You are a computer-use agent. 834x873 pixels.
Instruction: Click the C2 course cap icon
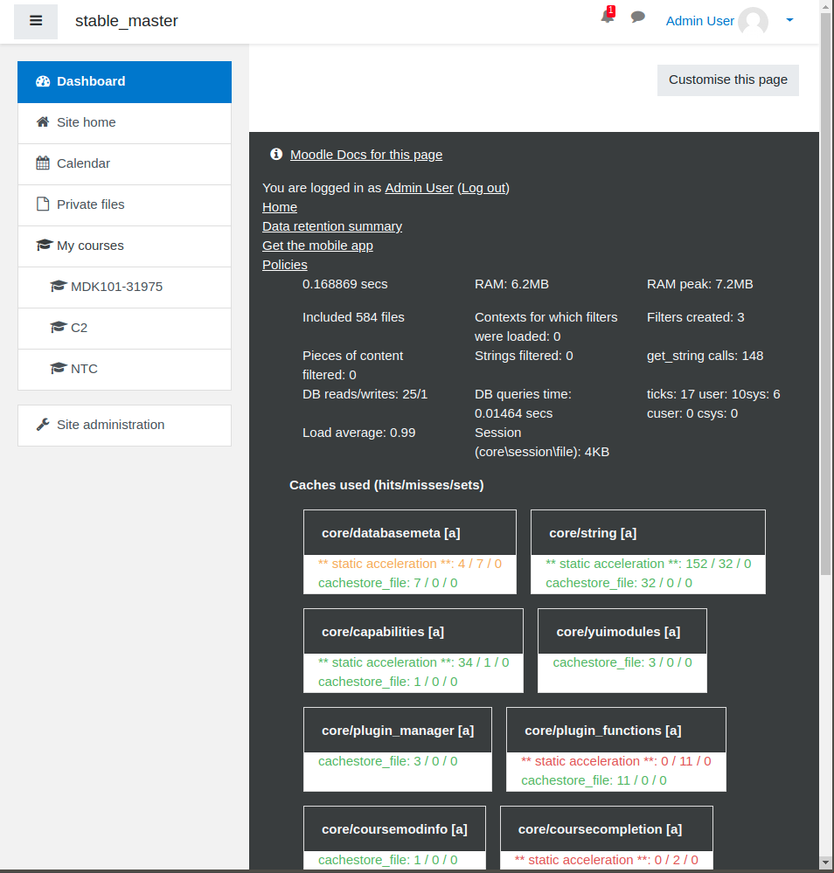coord(59,328)
